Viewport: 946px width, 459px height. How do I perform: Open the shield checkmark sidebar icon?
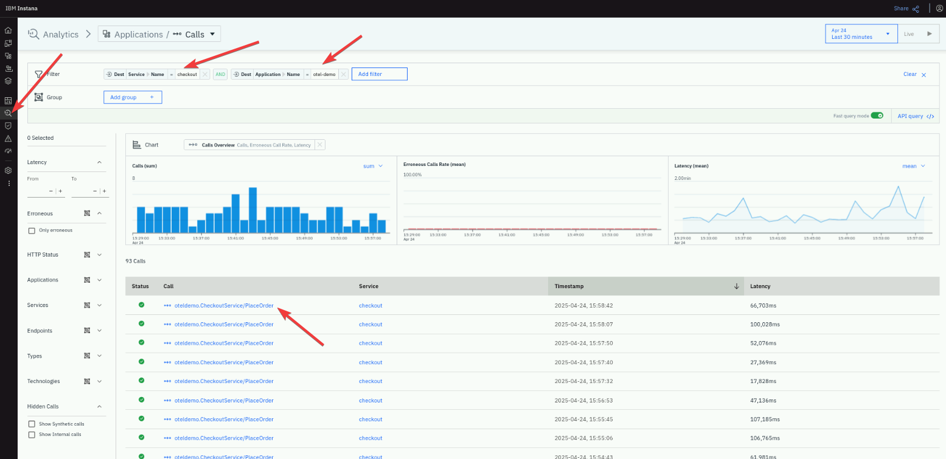pyautogui.click(x=9, y=125)
